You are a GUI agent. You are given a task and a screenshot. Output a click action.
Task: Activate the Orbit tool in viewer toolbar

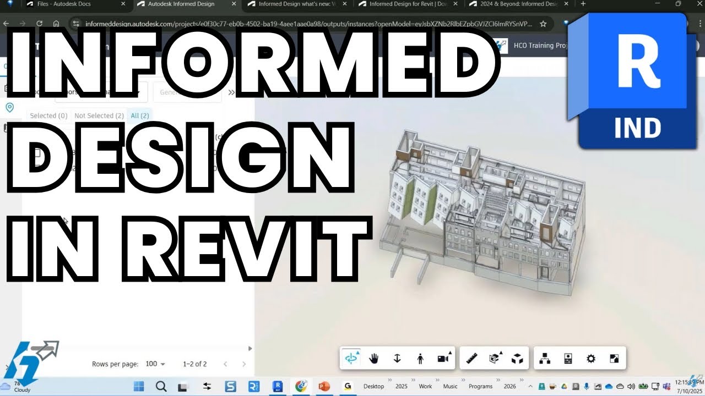click(x=351, y=359)
